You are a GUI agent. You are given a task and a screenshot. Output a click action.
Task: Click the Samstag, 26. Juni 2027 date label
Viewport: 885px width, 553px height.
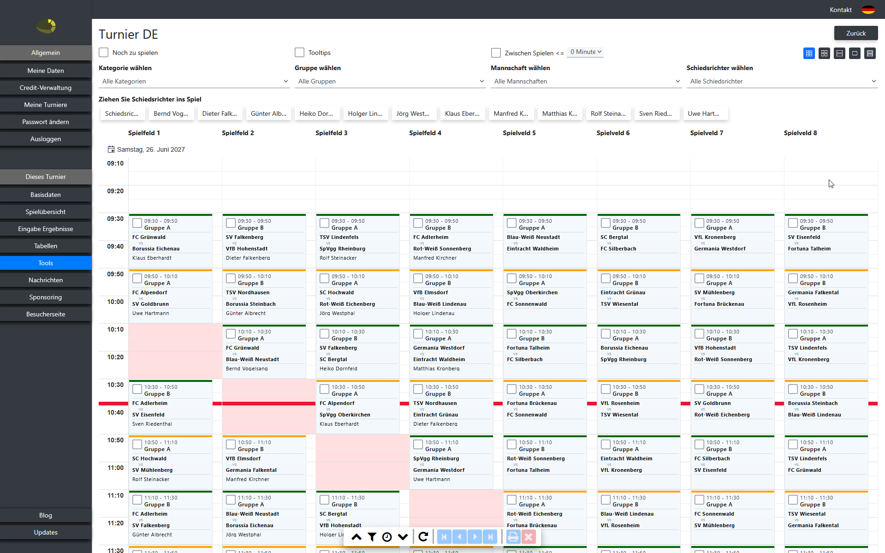(x=151, y=149)
